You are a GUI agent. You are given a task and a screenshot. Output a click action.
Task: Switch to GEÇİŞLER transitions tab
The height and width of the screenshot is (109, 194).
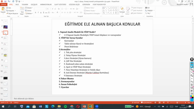click(34, 5)
